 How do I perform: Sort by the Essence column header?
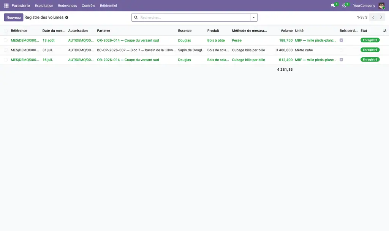[185, 31]
